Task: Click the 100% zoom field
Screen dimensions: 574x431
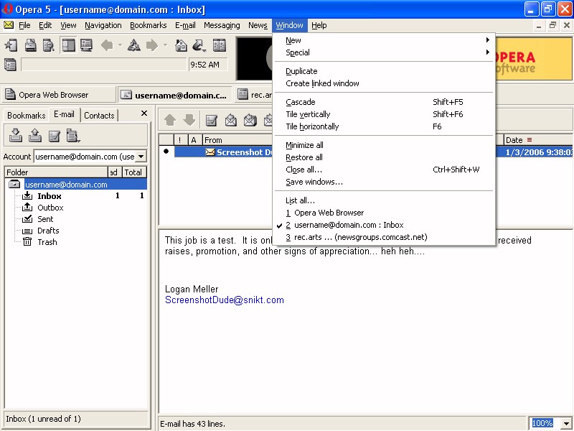Action: (x=542, y=423)
